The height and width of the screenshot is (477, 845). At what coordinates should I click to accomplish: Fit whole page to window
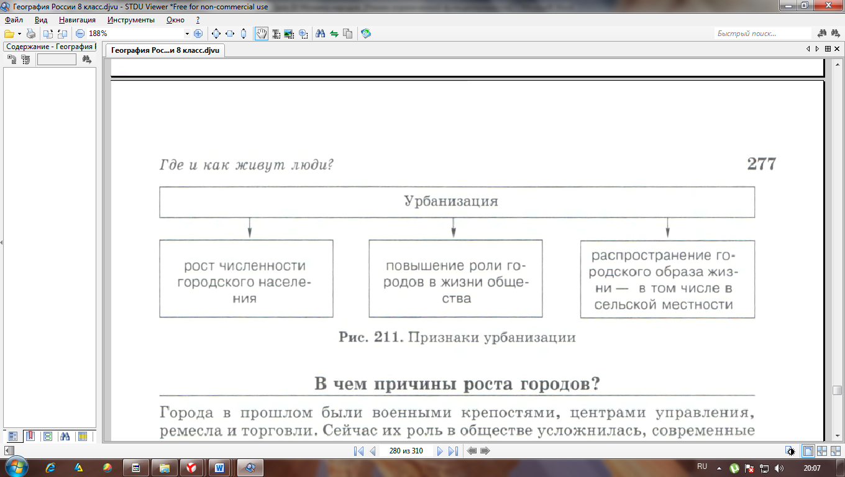click(216, 34)
